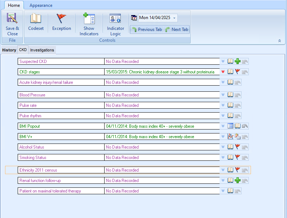Viewport: 287px width, 218px height.
Task: Open codeset book for Blood Pressure
Action: 230,95
